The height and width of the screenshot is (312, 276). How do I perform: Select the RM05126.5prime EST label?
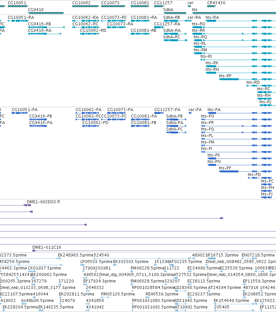coord(118,294)
